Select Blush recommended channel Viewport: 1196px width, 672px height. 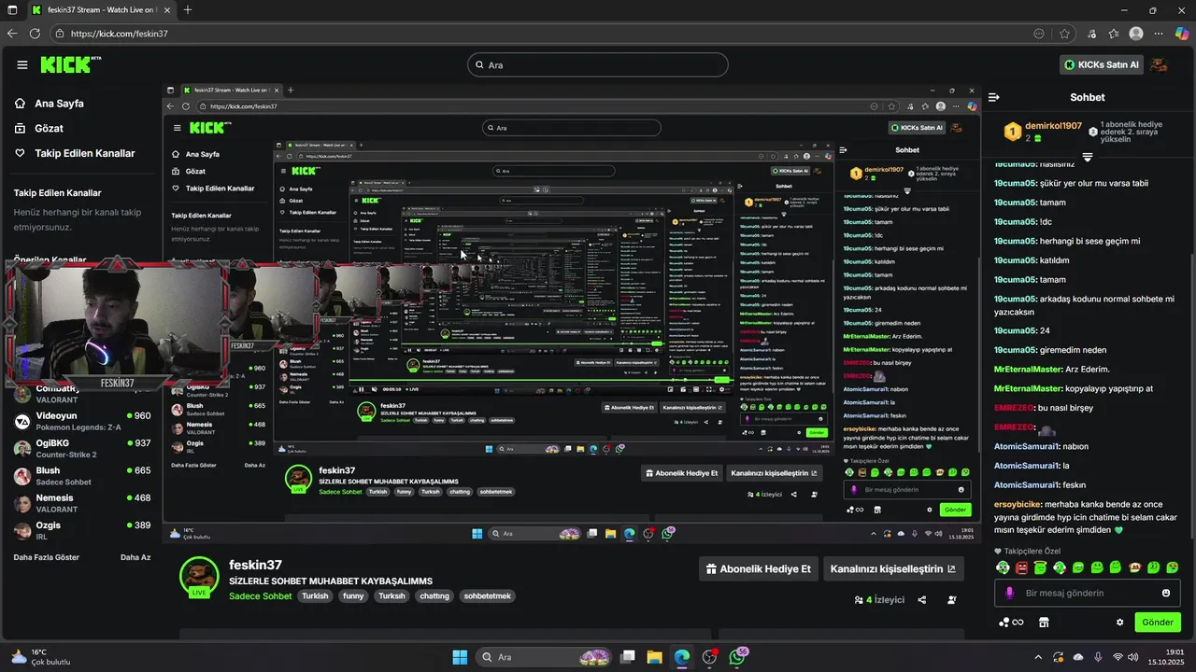coord(82,476)
